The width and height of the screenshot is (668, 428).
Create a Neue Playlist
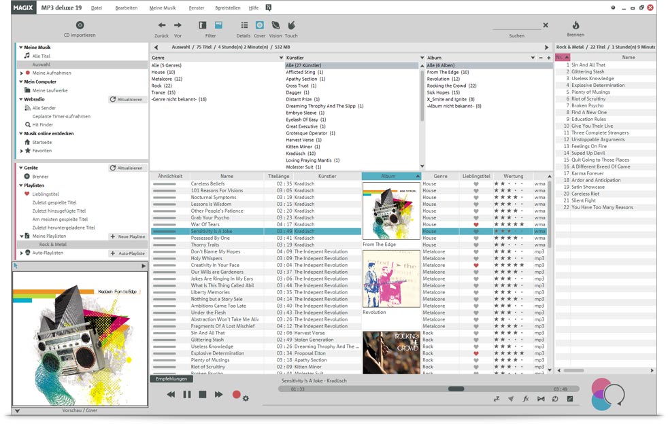[128, 236]
